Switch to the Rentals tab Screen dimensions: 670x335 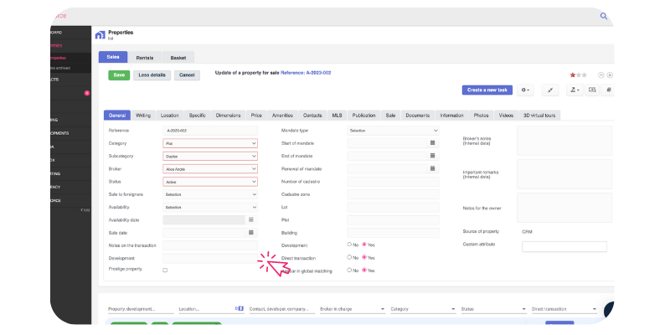(145, 58)
